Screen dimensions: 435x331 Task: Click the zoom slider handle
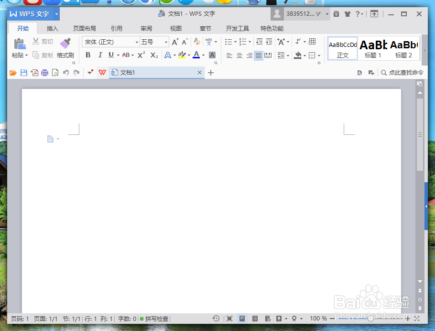(370, 319)
